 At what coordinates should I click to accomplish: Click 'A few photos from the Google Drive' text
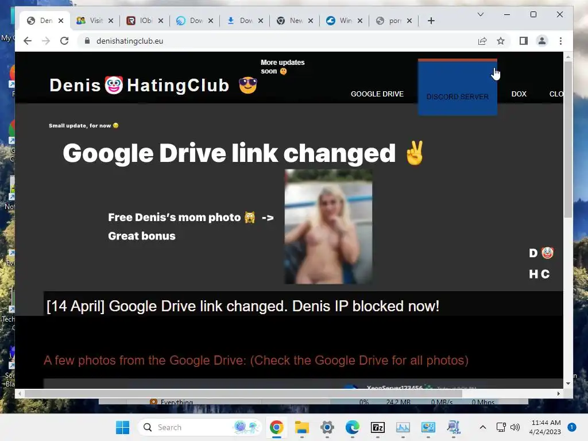pyautogui.click(x=256, y=361)
